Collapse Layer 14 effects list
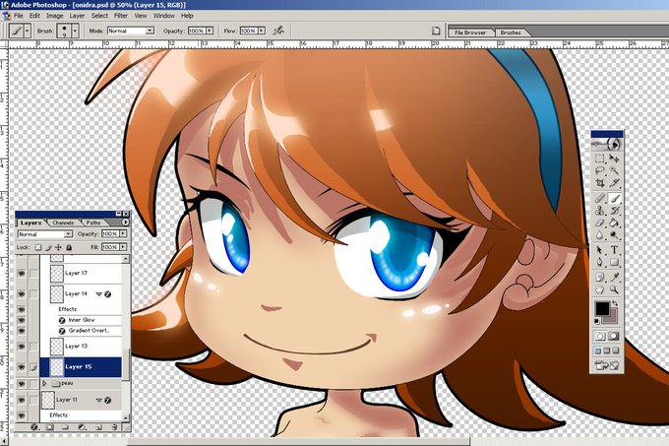This screenshot has width=669, height=446. tap(99, 294)
